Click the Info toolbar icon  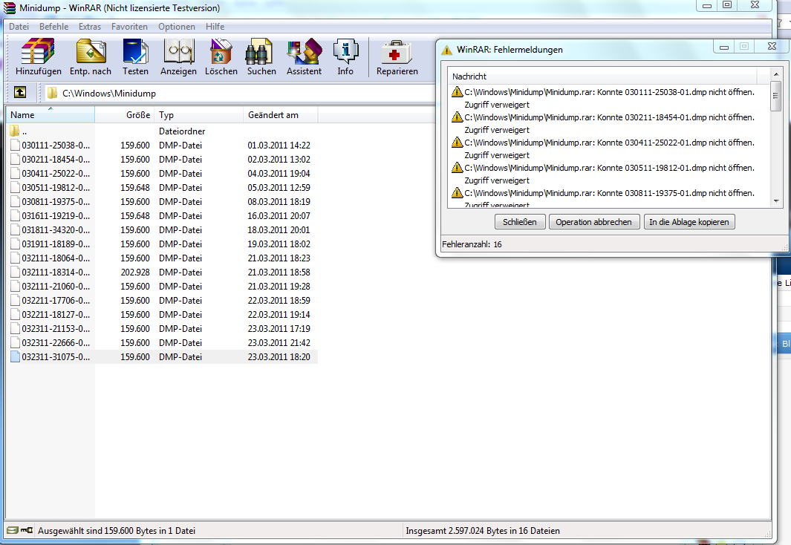coord(345,51)
